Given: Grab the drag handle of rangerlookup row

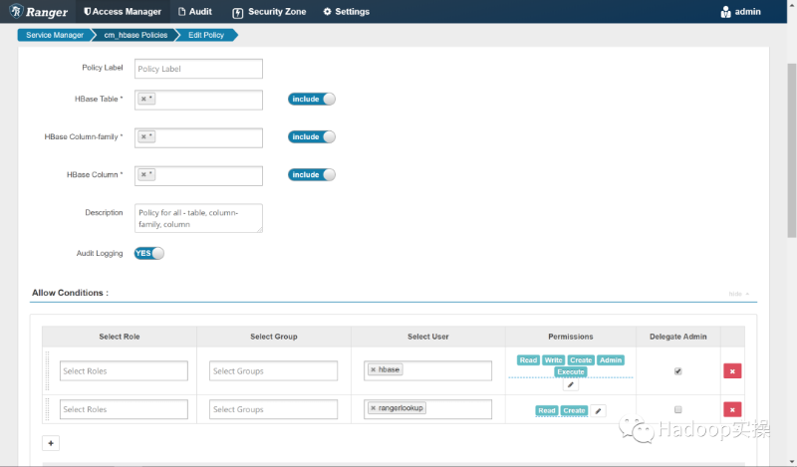Looking at the screenshot, I should [47, 409].
